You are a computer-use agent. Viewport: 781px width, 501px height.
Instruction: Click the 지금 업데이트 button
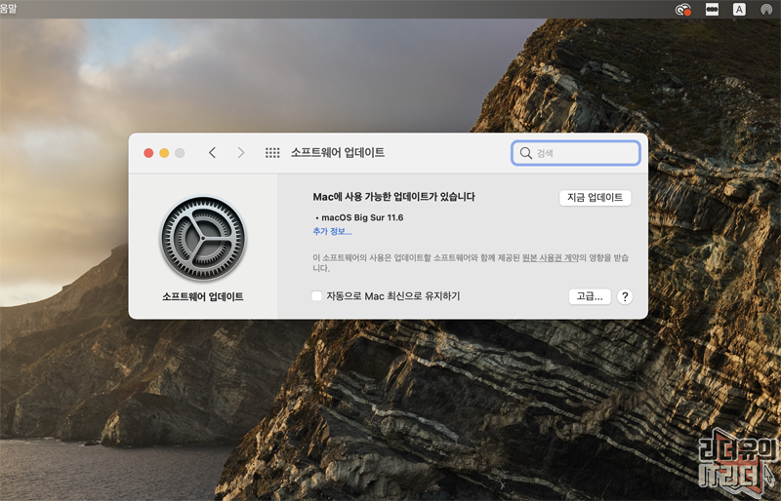596,198
